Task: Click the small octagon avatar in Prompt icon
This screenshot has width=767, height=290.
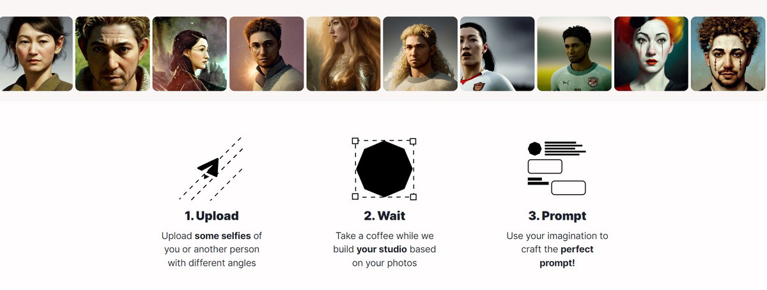Action: coord(534,148)
